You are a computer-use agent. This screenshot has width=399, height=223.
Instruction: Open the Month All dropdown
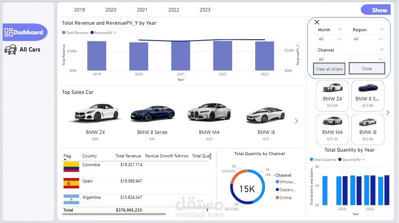pos(330,39)
